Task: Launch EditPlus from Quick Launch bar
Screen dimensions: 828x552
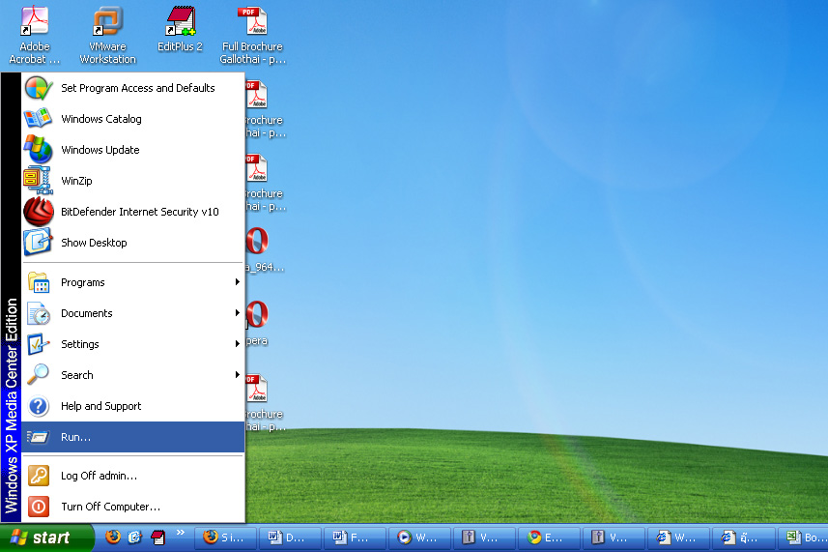Action: [157, 537]
